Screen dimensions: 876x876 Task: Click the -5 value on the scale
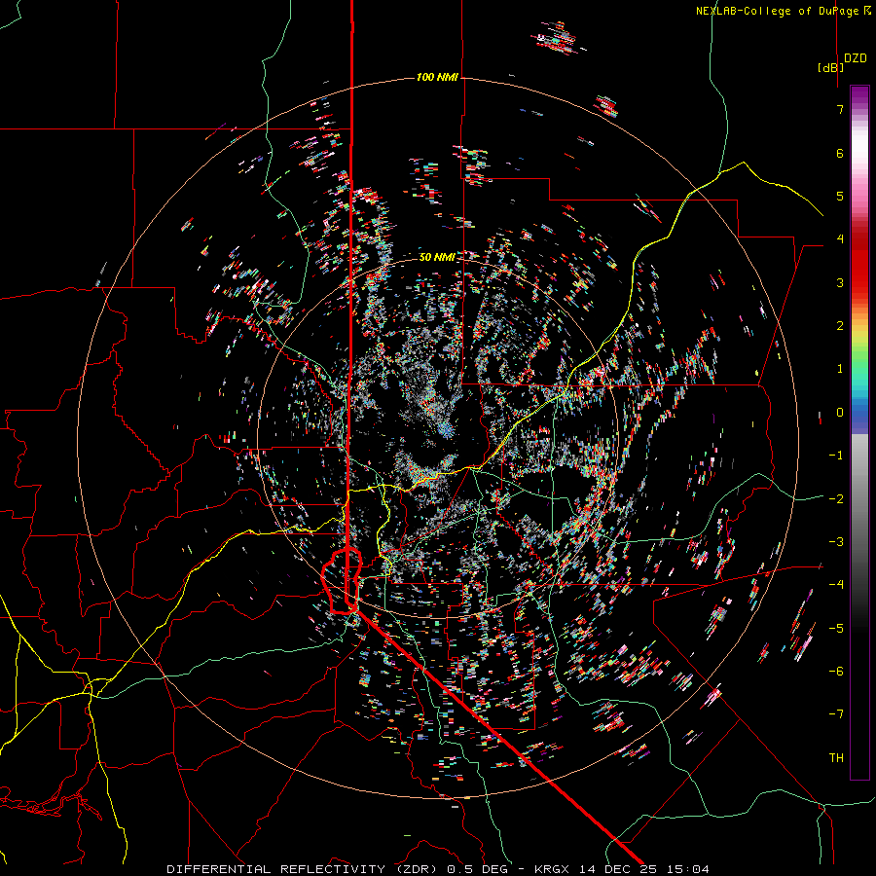(836, 629)
